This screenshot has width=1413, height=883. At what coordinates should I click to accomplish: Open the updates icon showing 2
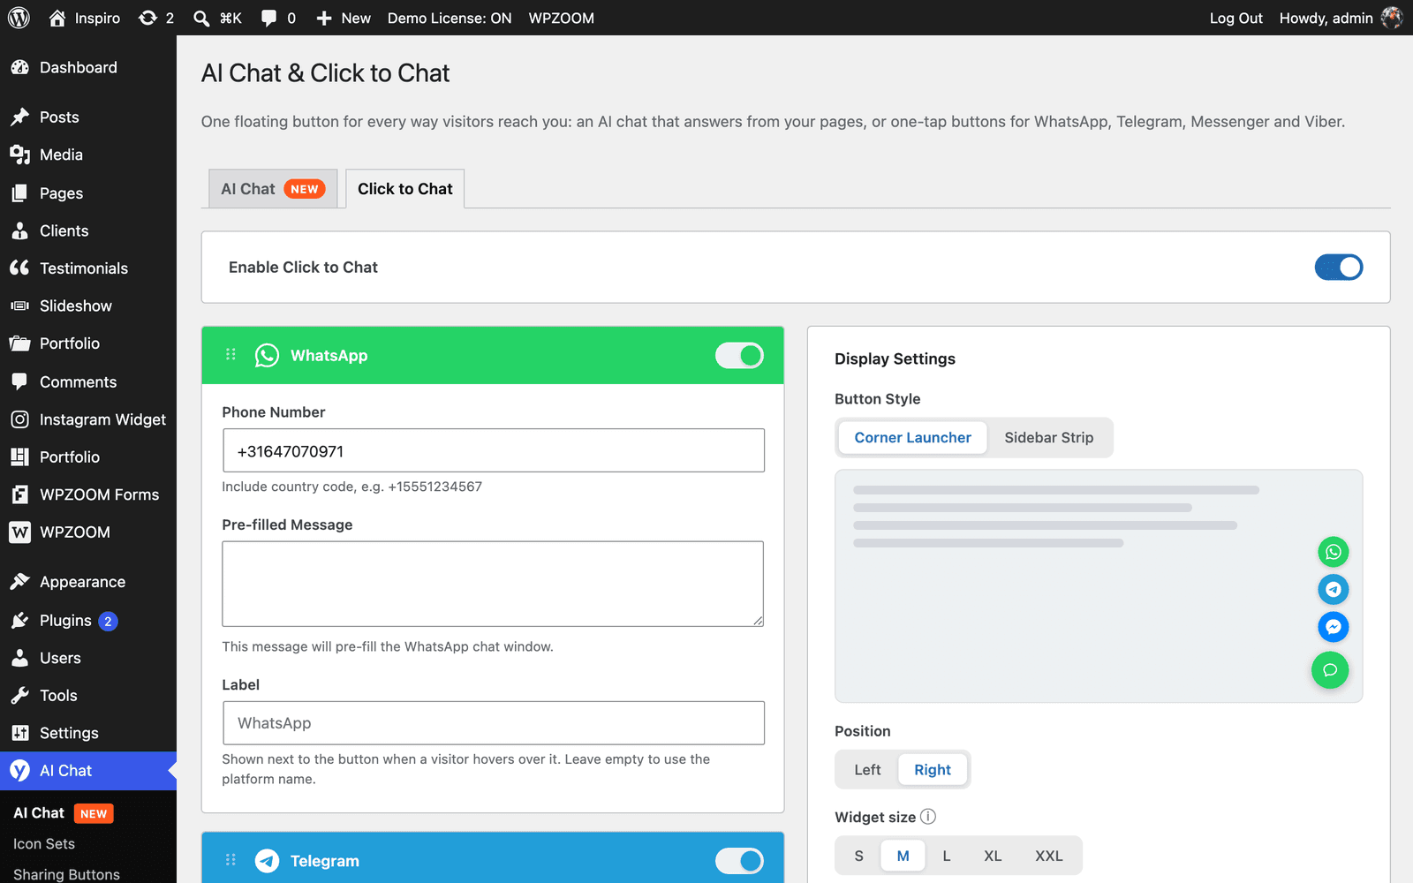156,18
